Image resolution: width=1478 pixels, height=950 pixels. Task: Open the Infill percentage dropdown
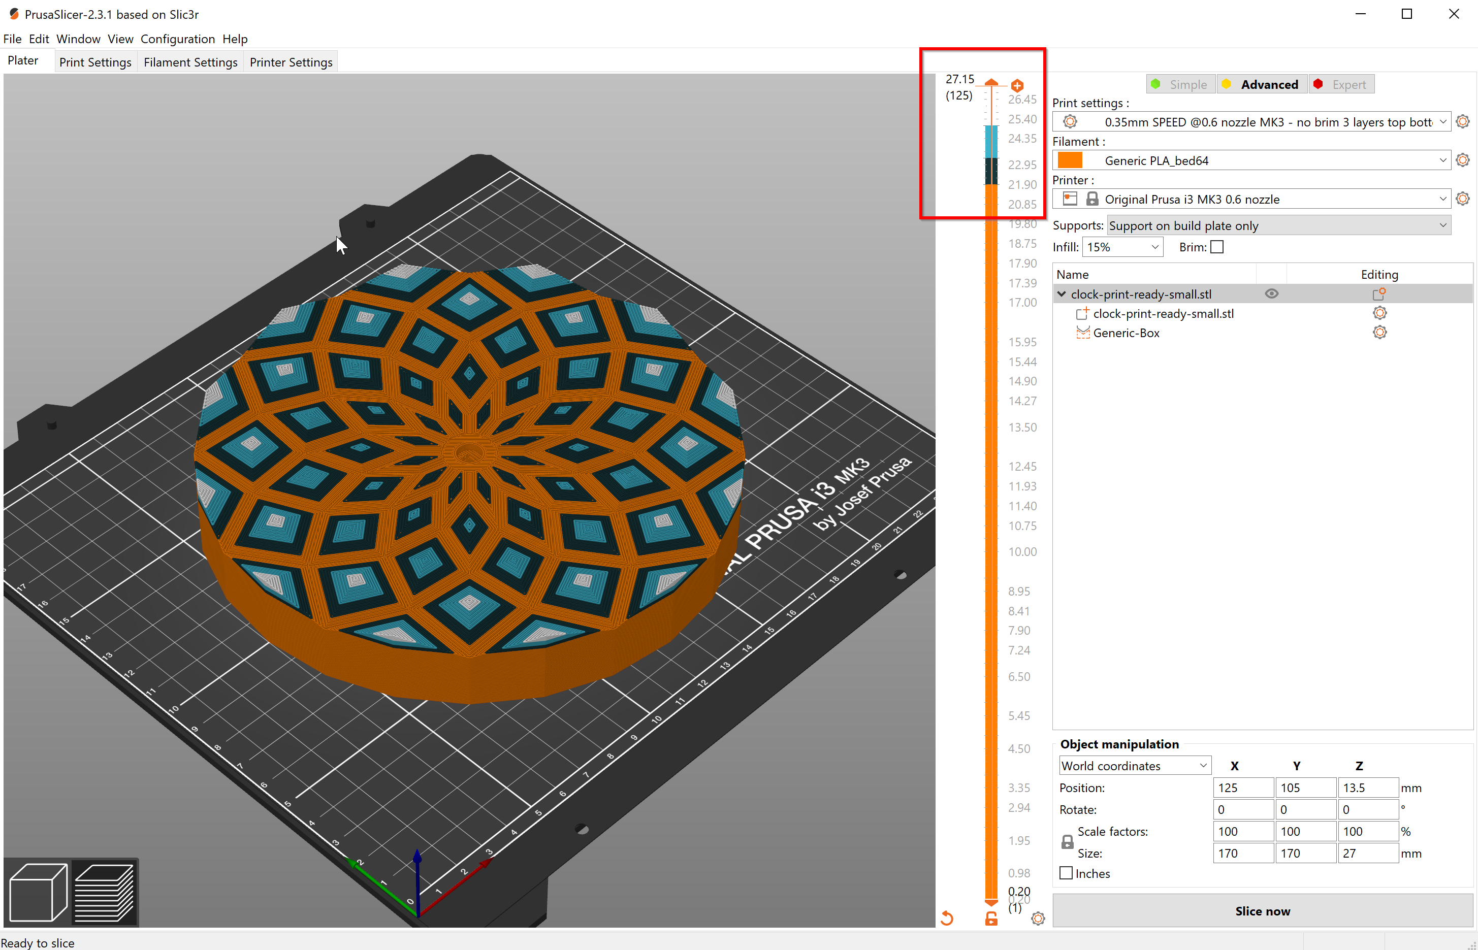(x=1122, y=247)
